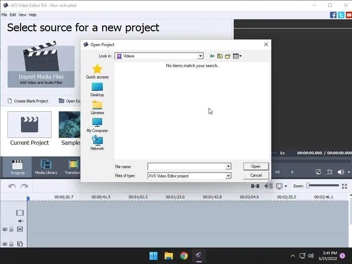Click the 00:01:23.0 mark on timeline ruler
Screen dimensions: 352x264
(x=175, y=197)
